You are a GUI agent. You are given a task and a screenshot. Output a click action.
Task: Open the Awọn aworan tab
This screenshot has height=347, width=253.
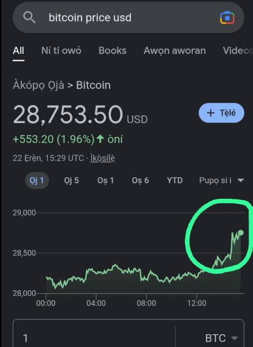pyautogui.click(x=175, y=51)
